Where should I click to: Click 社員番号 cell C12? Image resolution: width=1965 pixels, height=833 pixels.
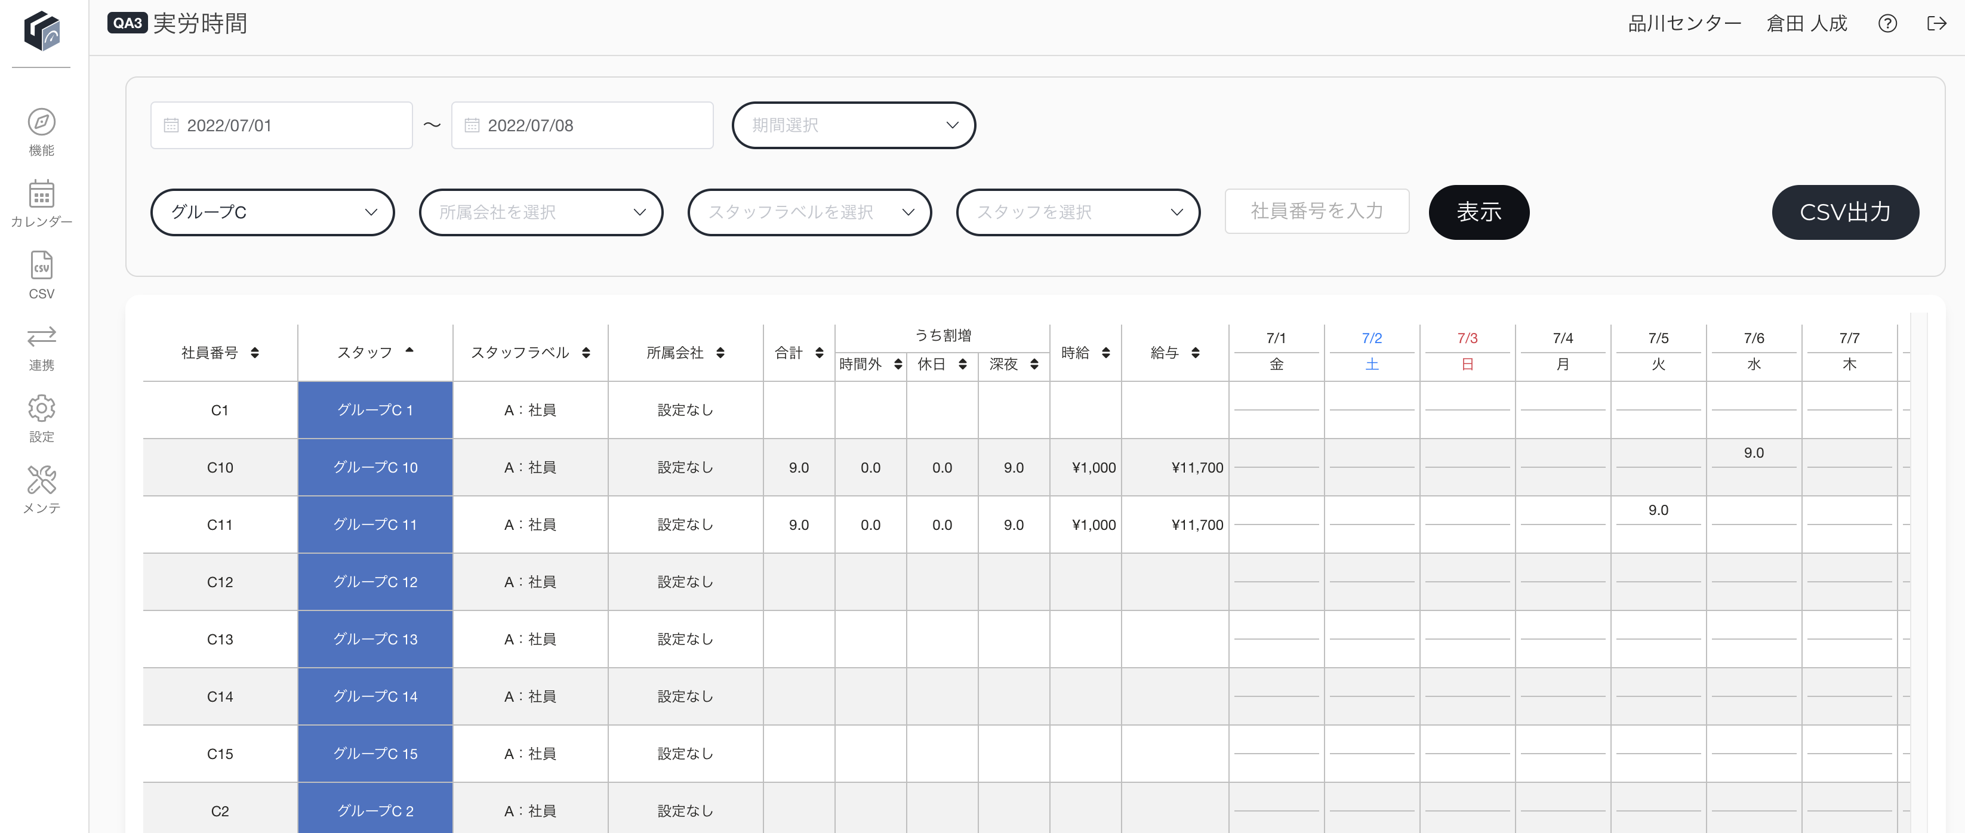[220, 581]
